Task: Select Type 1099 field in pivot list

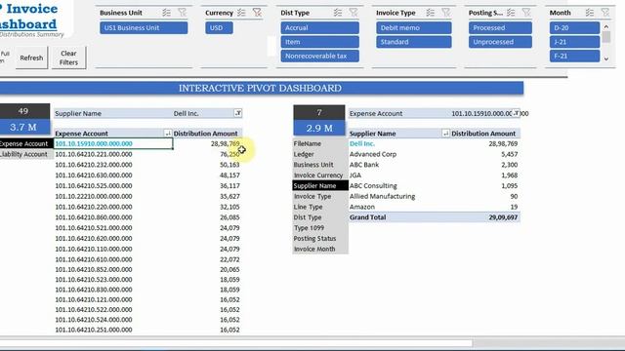Action: (320, 228)
